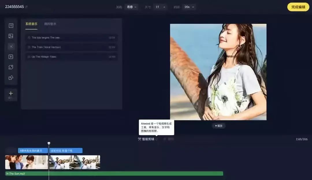This screenshot has height=180, width=312.
Task: Open the image tool in the sidebar
Action: pos(11,36)
